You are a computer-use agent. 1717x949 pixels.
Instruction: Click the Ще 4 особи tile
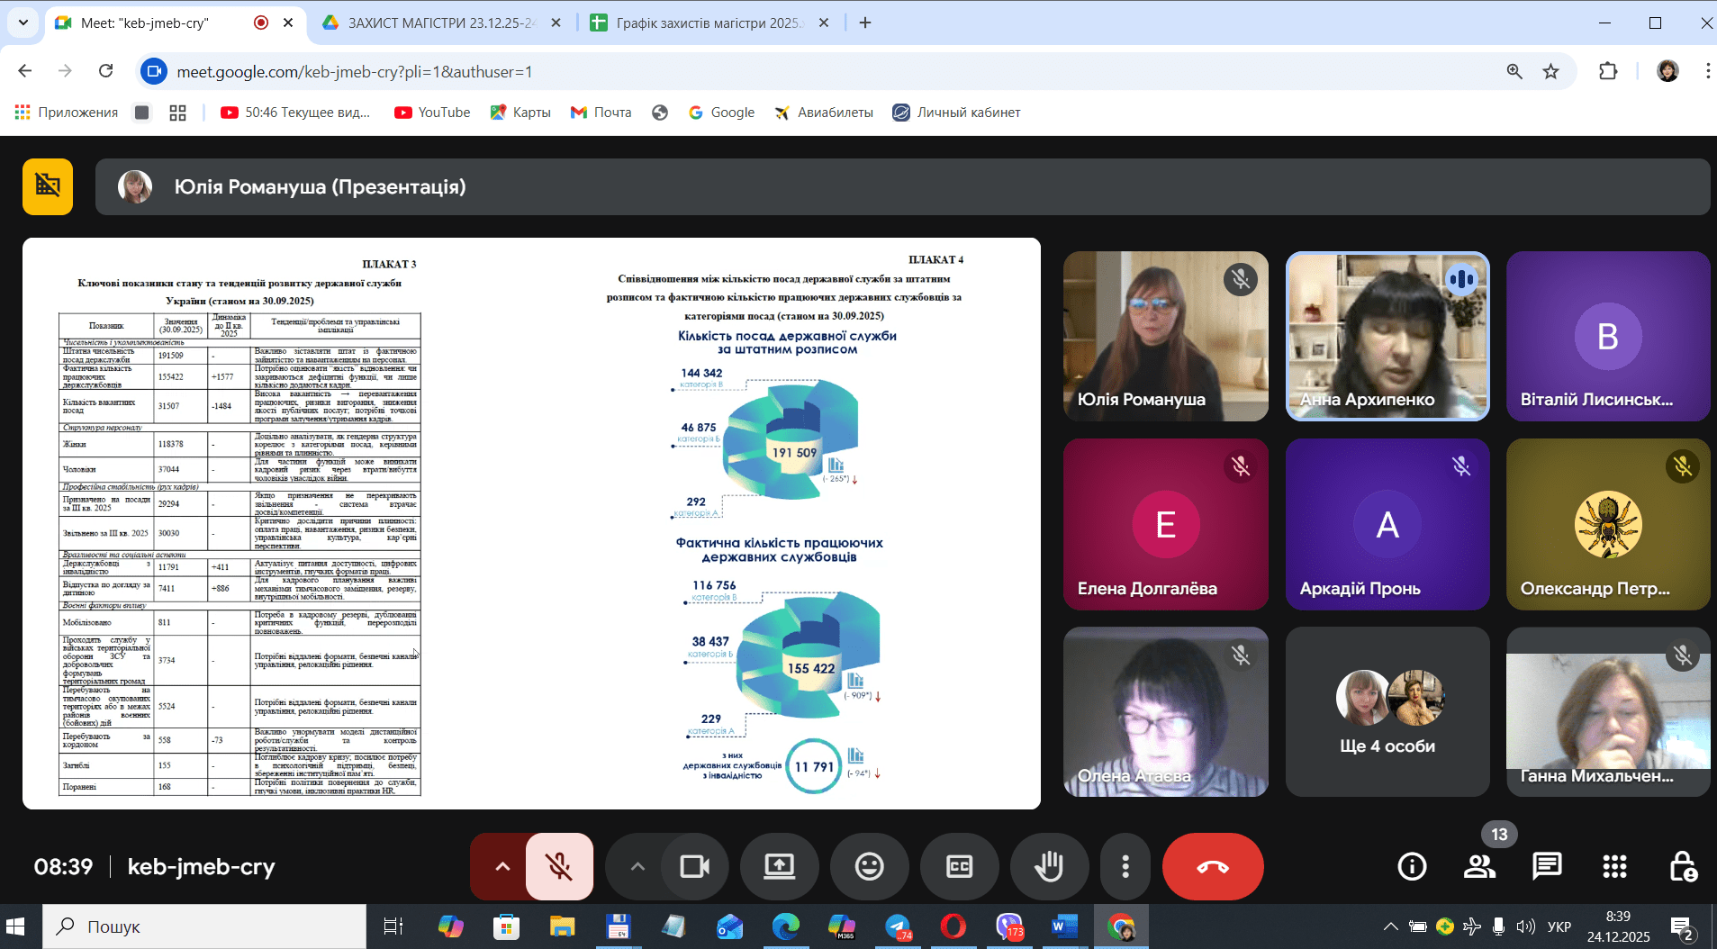click(1387, 711)
